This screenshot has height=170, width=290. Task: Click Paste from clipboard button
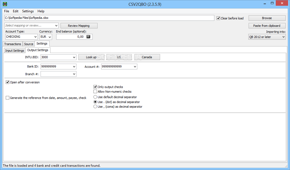click(x=267, y=26)
